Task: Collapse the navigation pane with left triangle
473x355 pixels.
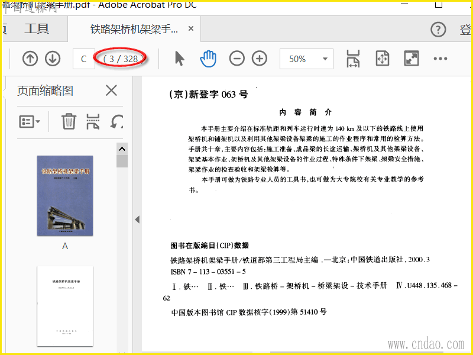Action: click(137, 220)
